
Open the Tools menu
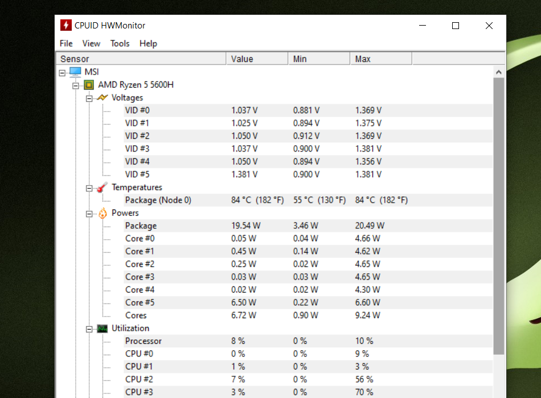pyautogui.click(x=120, y=43)
